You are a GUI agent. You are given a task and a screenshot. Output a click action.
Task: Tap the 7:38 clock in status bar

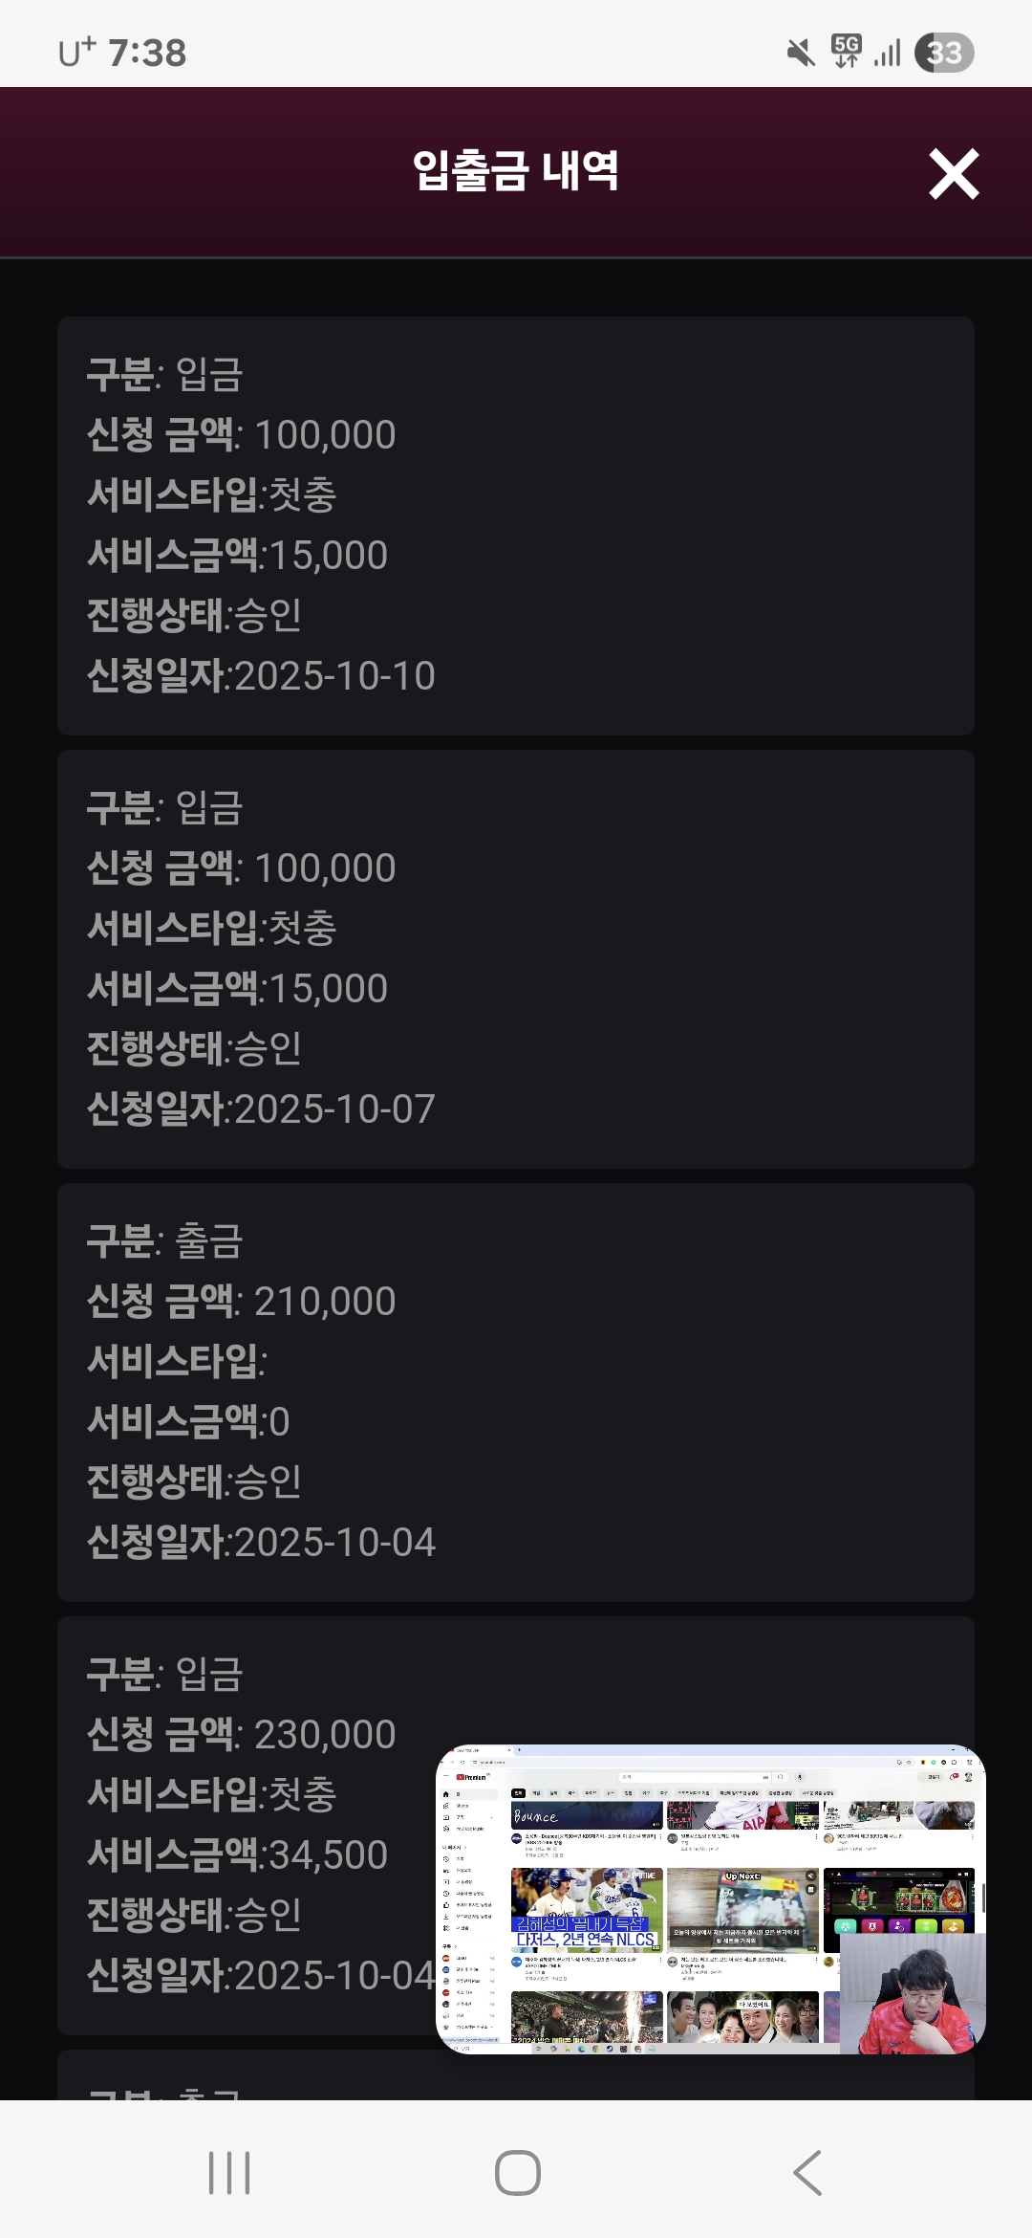[147, 53]
